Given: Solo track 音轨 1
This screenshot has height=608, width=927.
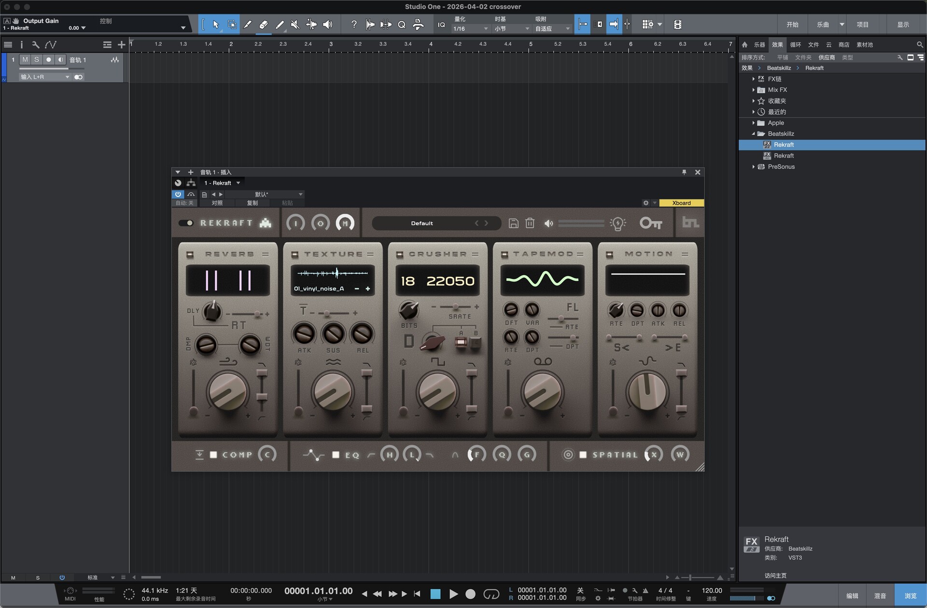Looking at the screenshot, I should pos(37,59).
